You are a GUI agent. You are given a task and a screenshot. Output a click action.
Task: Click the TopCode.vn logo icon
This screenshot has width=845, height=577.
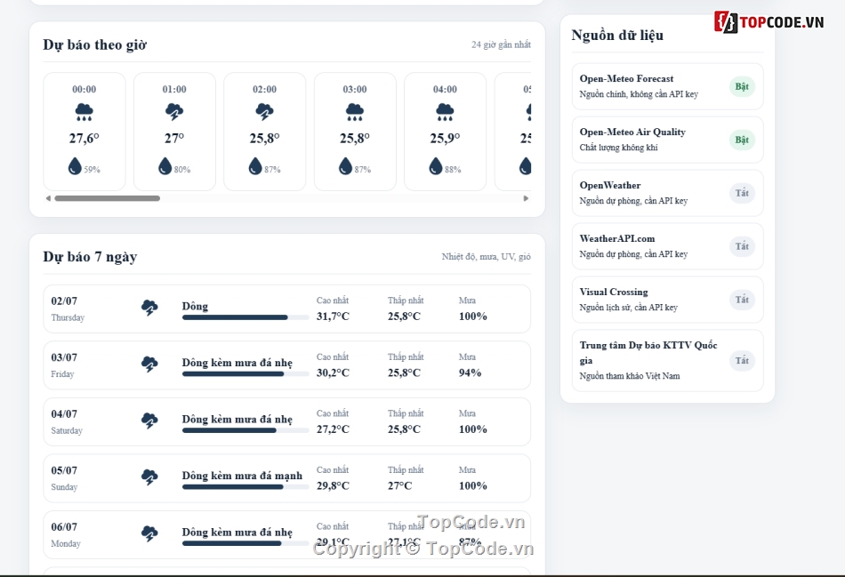click(x=726, y=22)
